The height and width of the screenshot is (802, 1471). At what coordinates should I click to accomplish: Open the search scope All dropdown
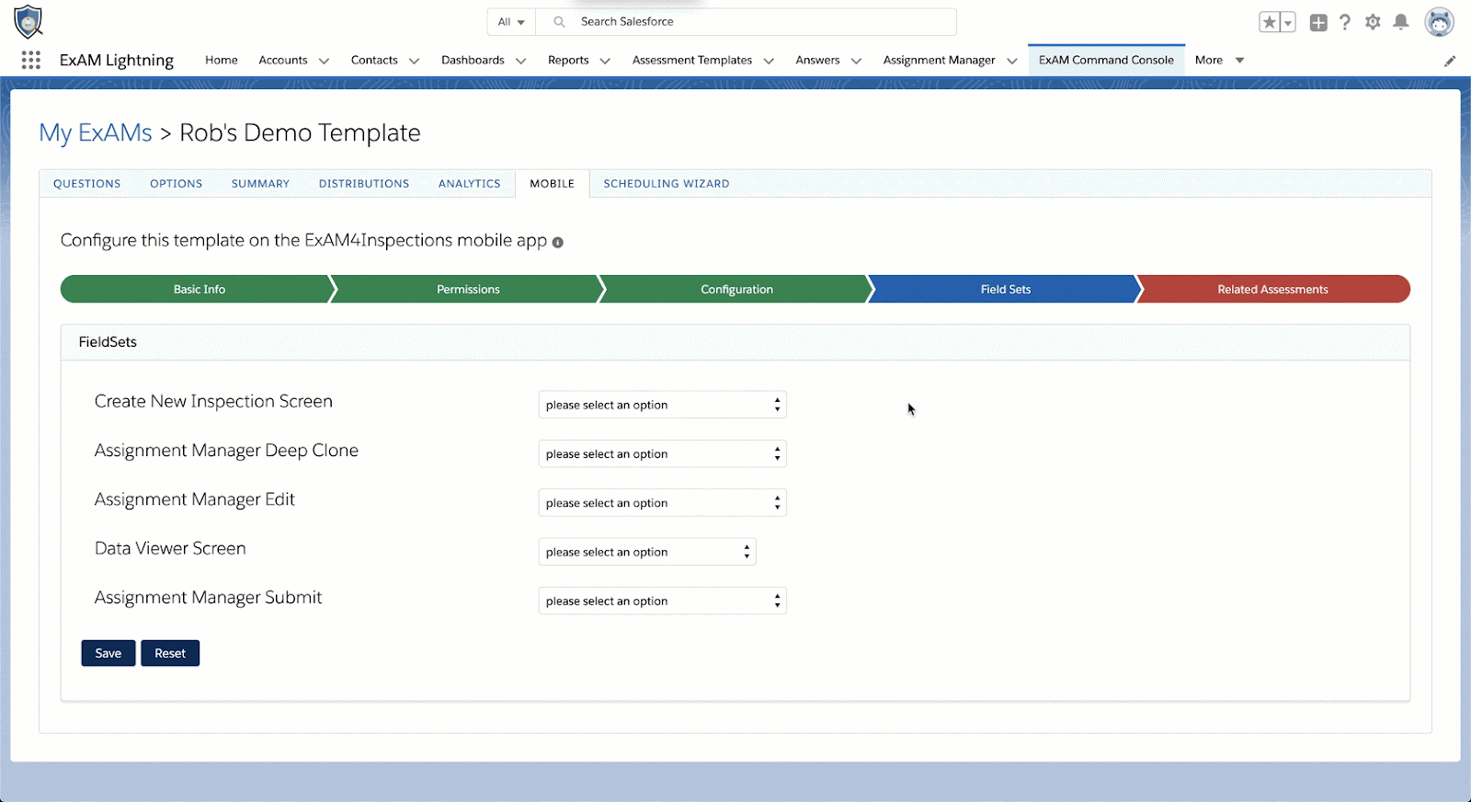click(511, 21)
